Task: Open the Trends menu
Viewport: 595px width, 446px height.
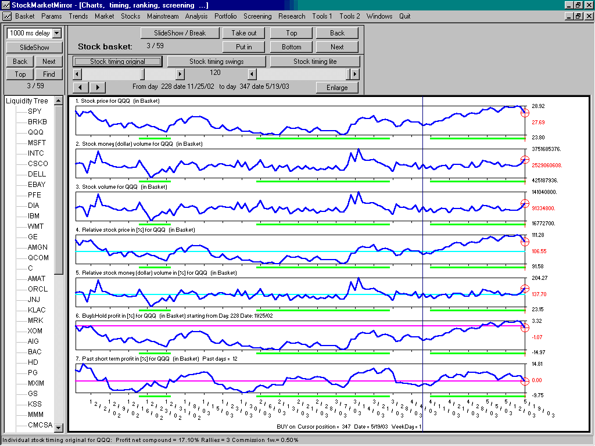Action: pyautogui.click(x=78, y=16)
